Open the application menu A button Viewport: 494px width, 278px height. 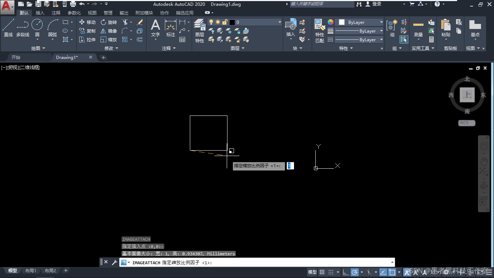coord(7,7)
